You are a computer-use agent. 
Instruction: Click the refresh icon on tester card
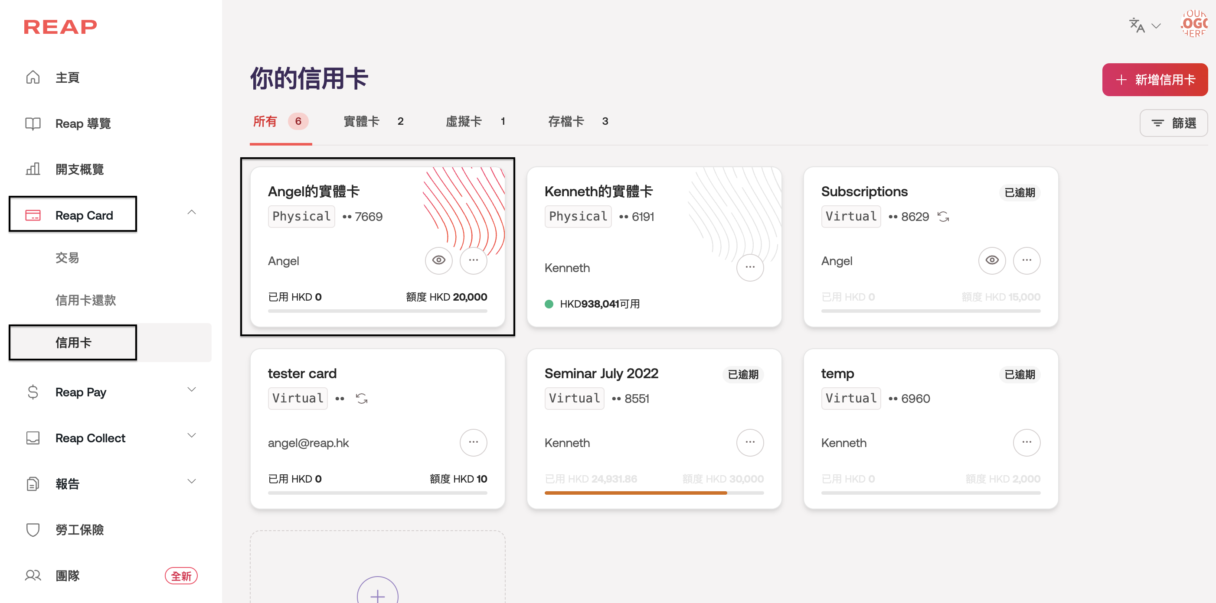pos(362,399)
